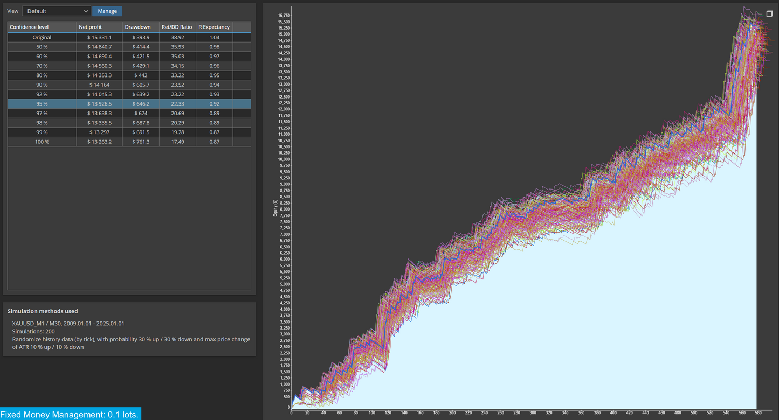Image resolution: width=779 pixels, height=420 pixels.
Task: Click drawdown value $ 421.5
Action: (141, 57)
